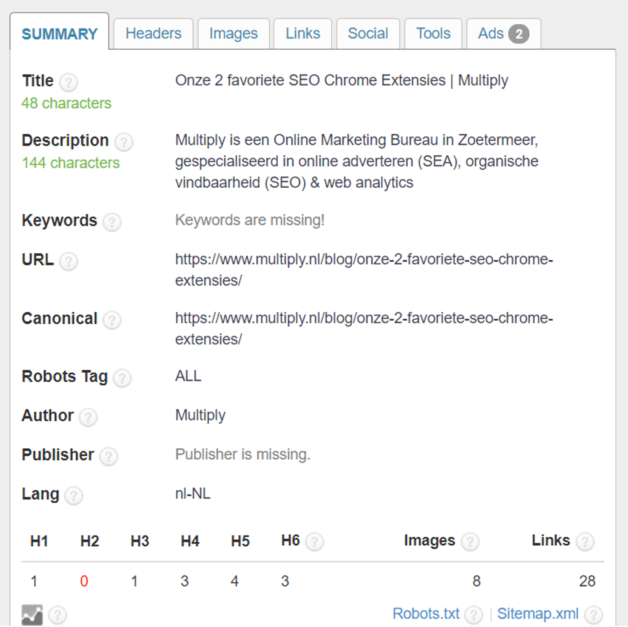Click the Canonical URL value
Image resolution: width=628 pixels, height=627 pixels.
pos(364,328)
